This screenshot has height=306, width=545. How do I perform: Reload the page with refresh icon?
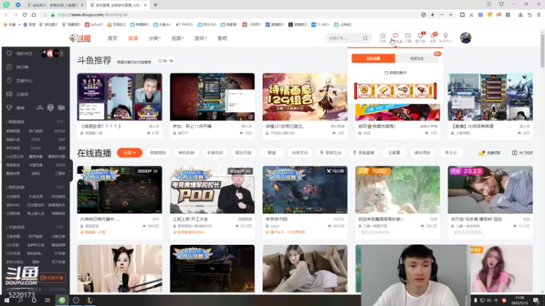(25, 14)
